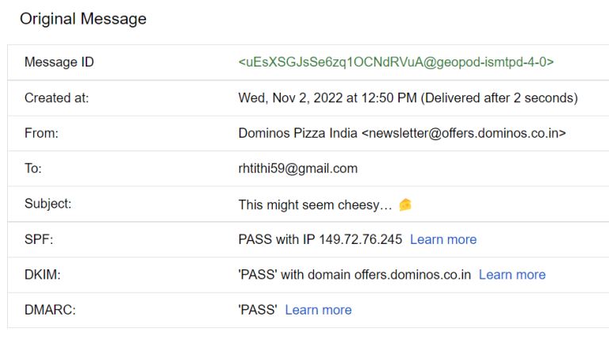The height and width of the screenshot is (347, 609).
Task: Click the DMARC 'PASS' result text
Action: point(258,310)
